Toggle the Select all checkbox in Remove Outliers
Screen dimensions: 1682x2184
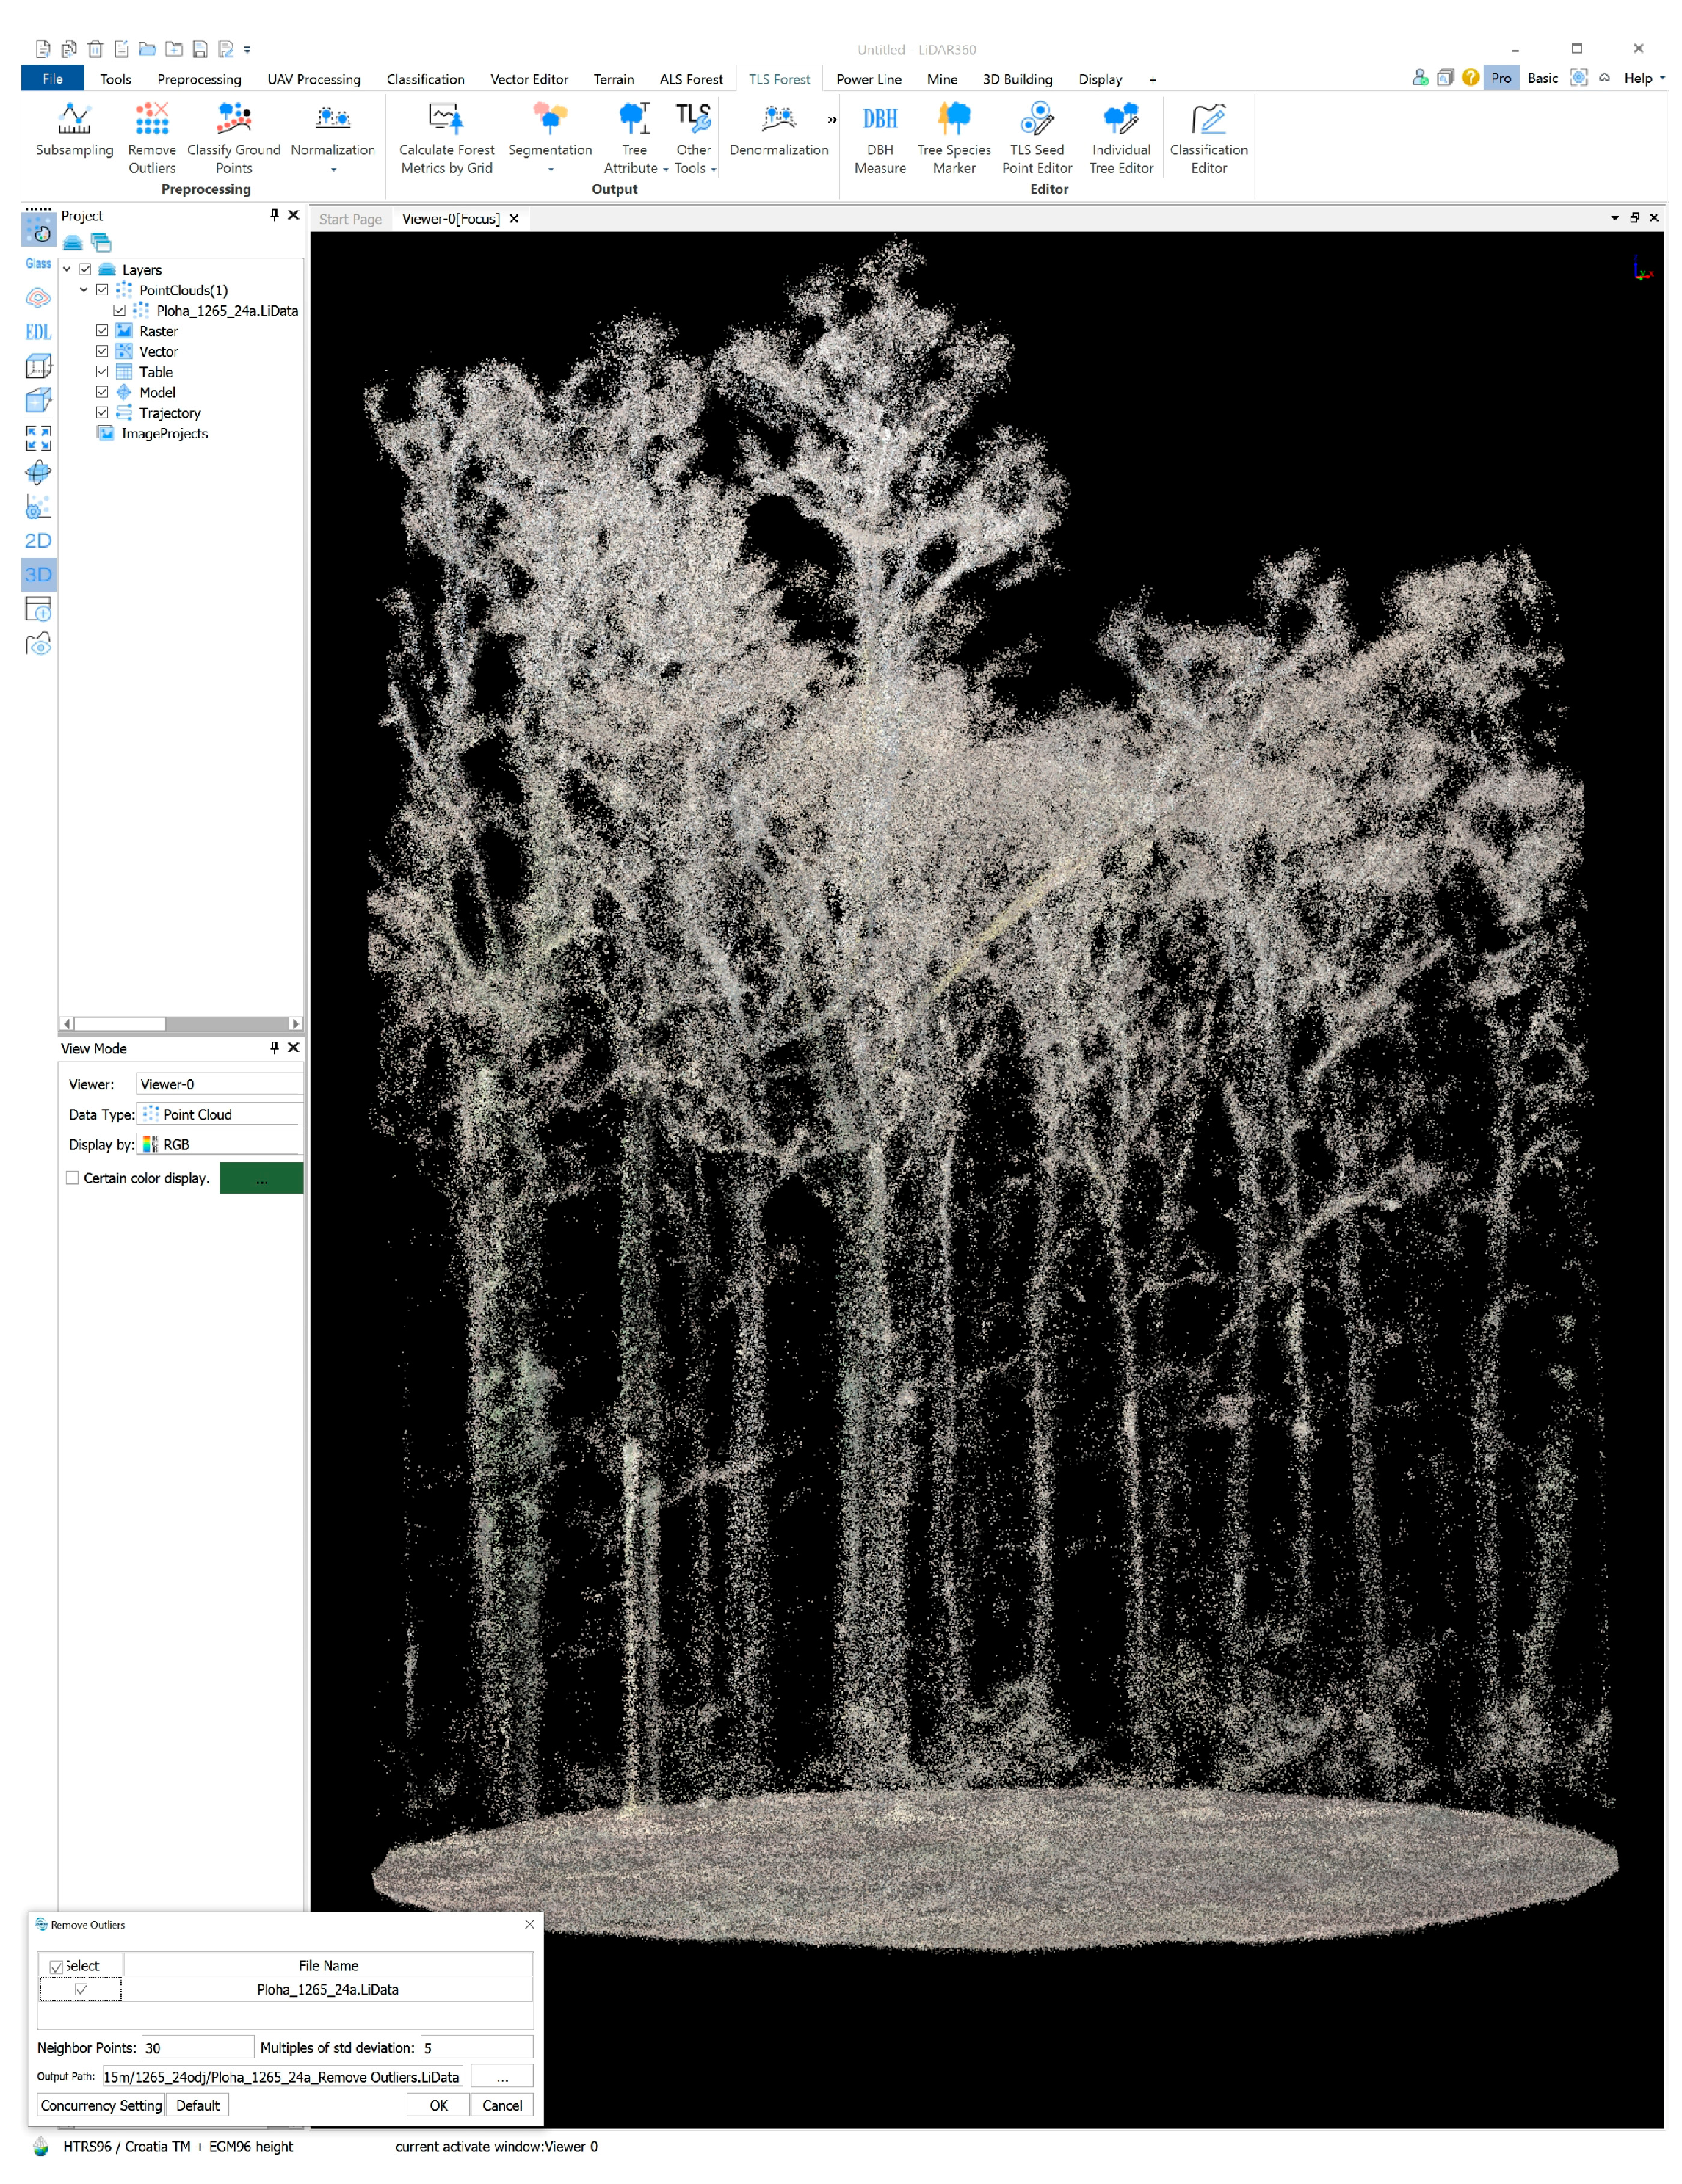pos(56,1966)
